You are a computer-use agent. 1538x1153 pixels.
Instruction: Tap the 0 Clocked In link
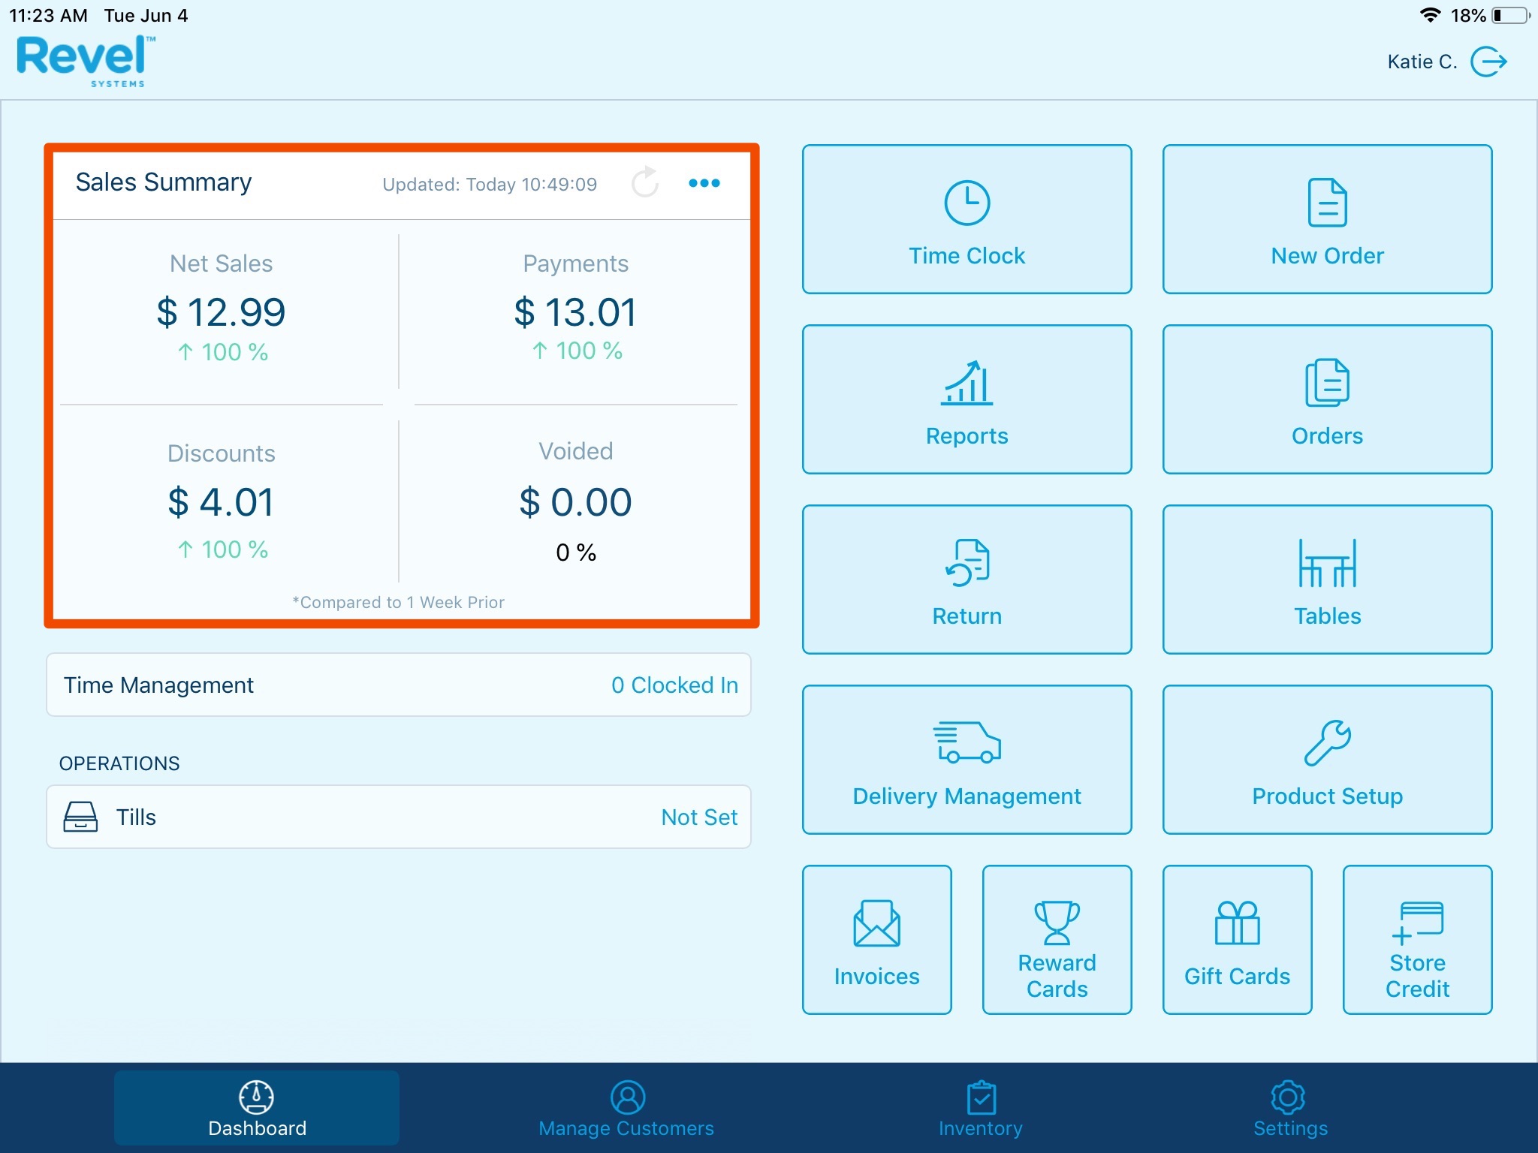(x=674, y=685)
